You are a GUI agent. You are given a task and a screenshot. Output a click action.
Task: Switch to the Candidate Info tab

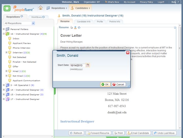pyautogui.click(x=84, y=22)
